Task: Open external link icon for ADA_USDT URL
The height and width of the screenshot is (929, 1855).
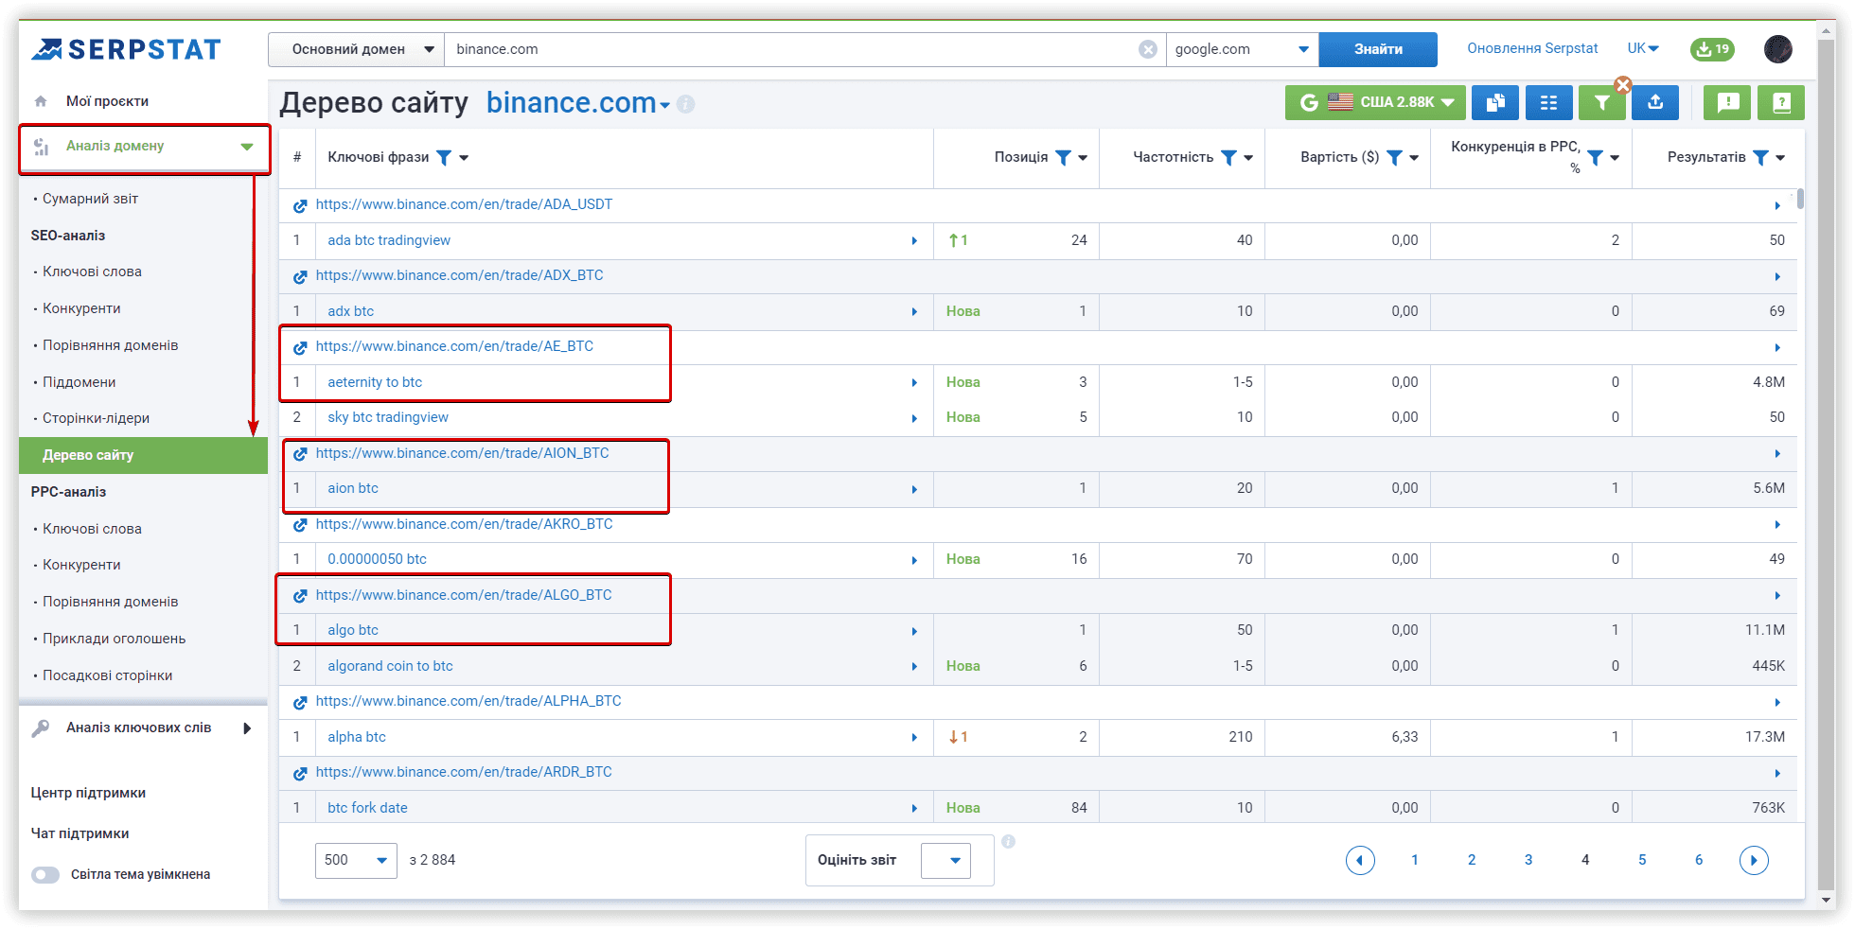Action: tap(300, 205)
